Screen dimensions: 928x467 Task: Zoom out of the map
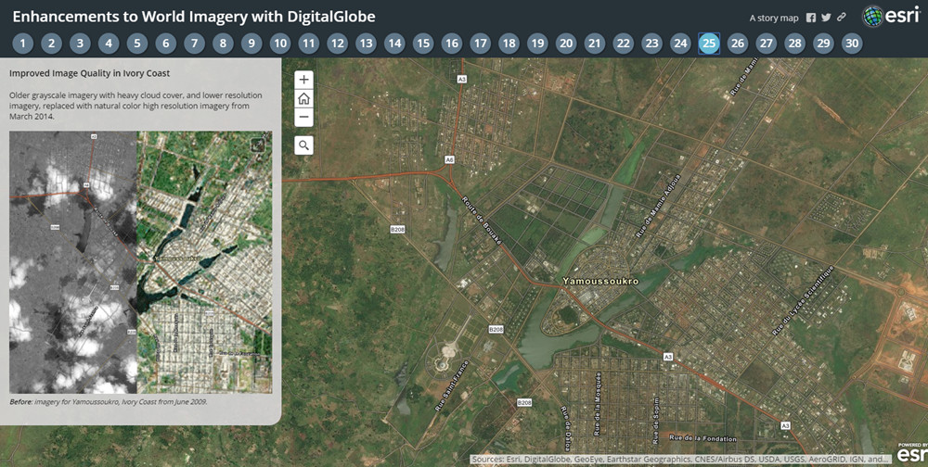[303, 117]
